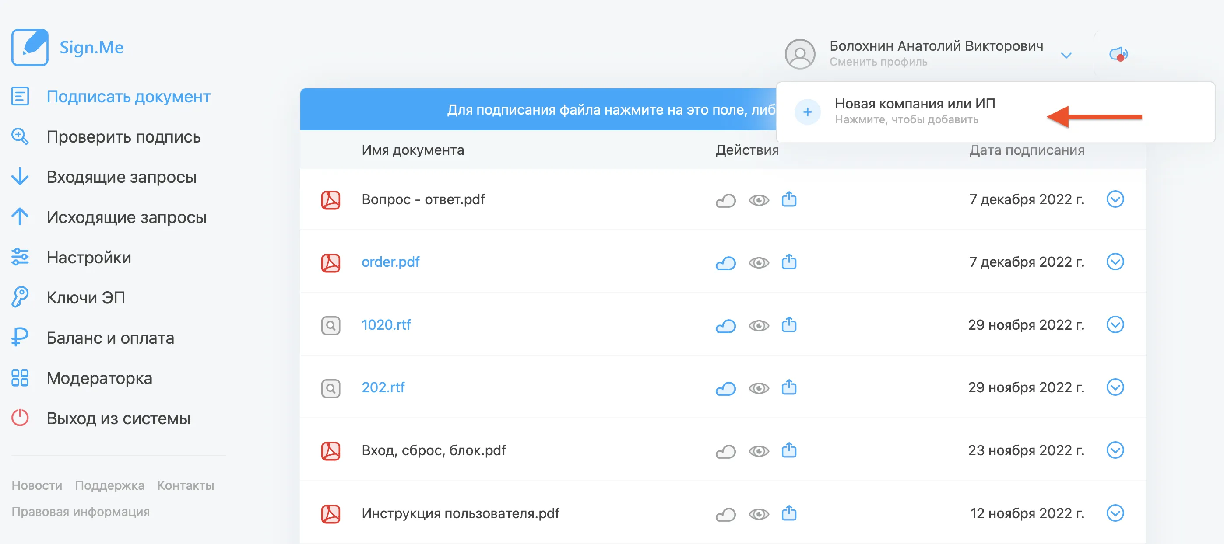This screenshot has height=544, width=1224.
Task: Go to Проверить подпись section
Action: point(123,137)
